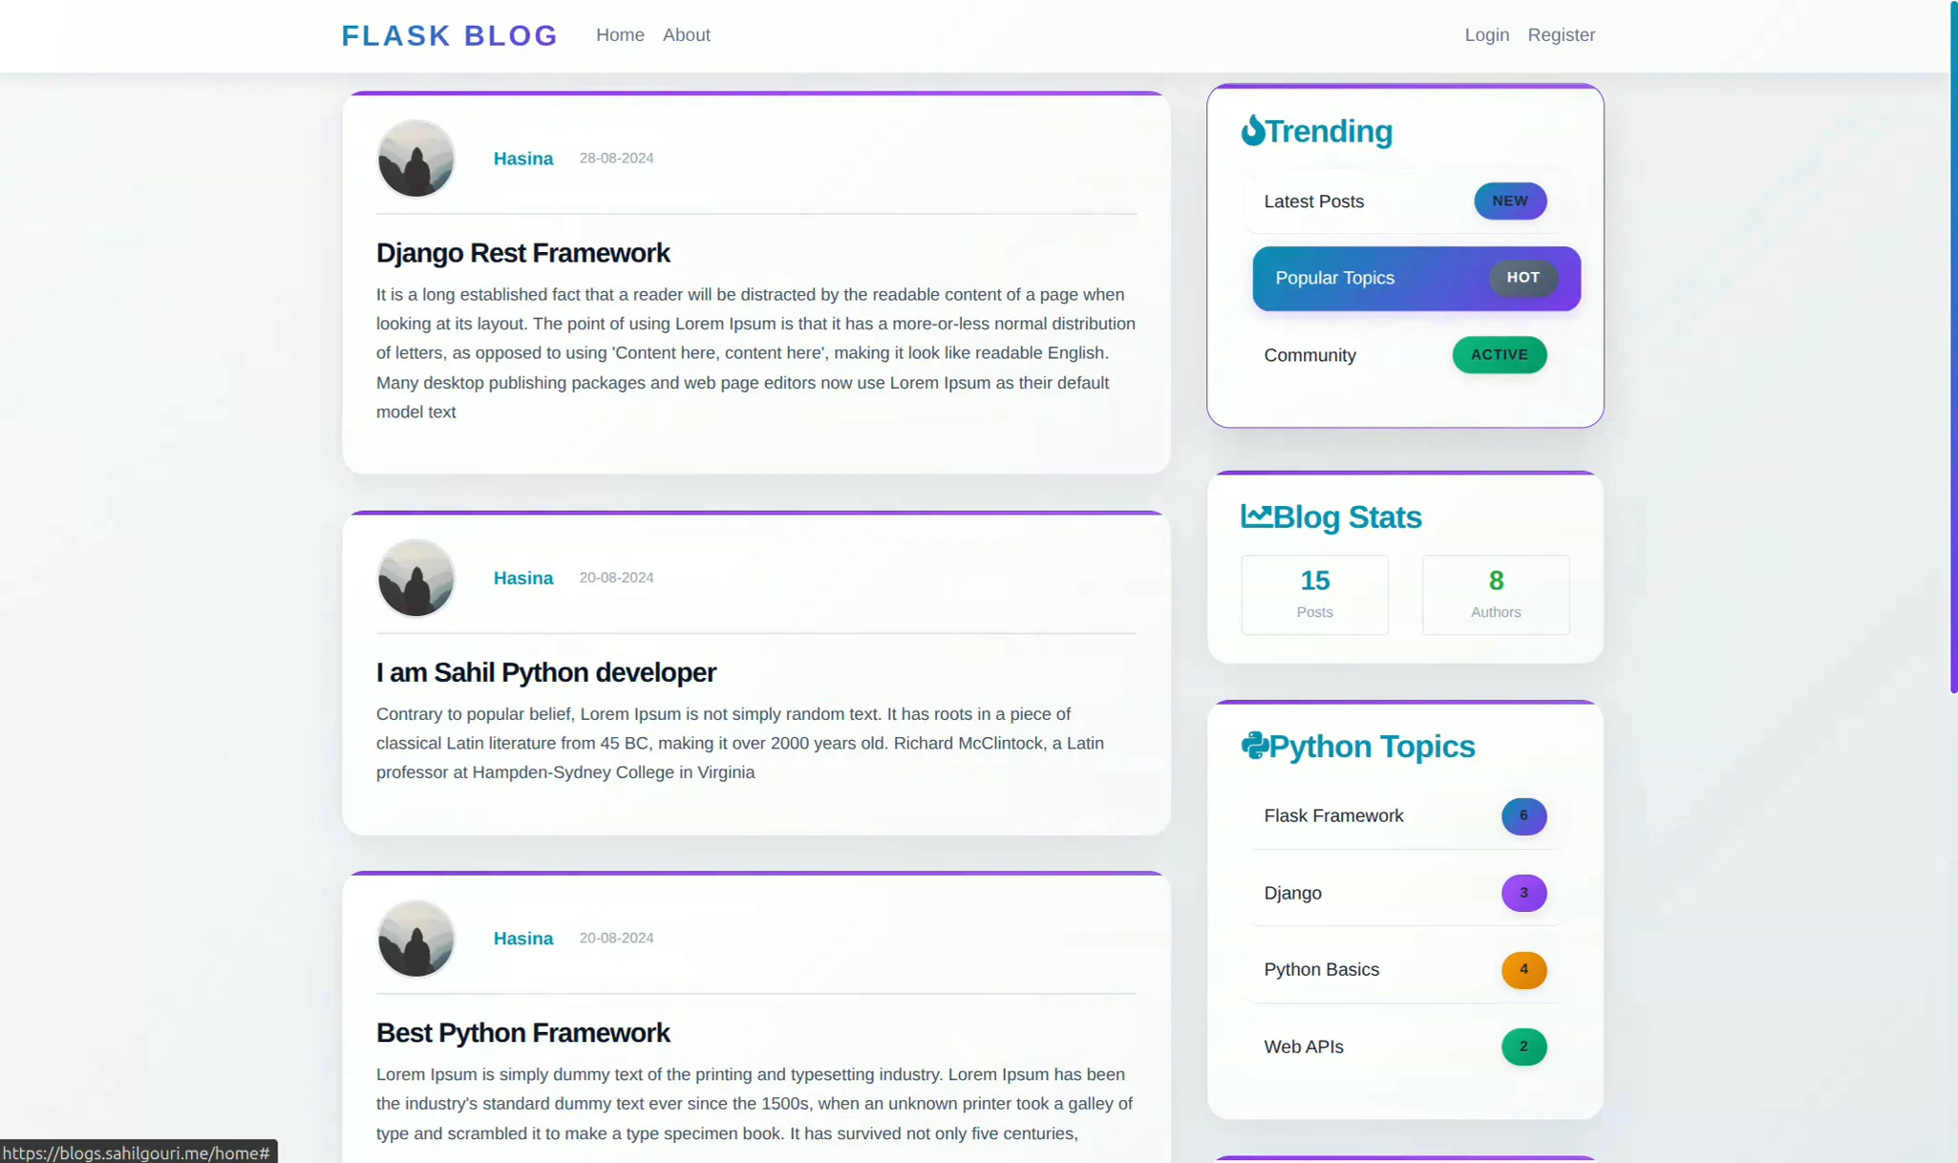This screenshot has height=1163, width=1958.
Task: Open the Django Rest Framework post title
Action: 522,253
